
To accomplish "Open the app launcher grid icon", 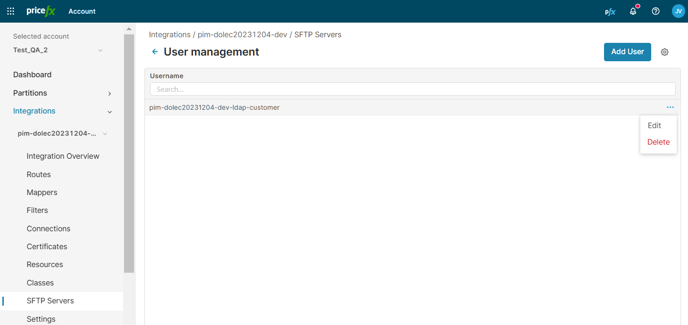I will 10,11.
